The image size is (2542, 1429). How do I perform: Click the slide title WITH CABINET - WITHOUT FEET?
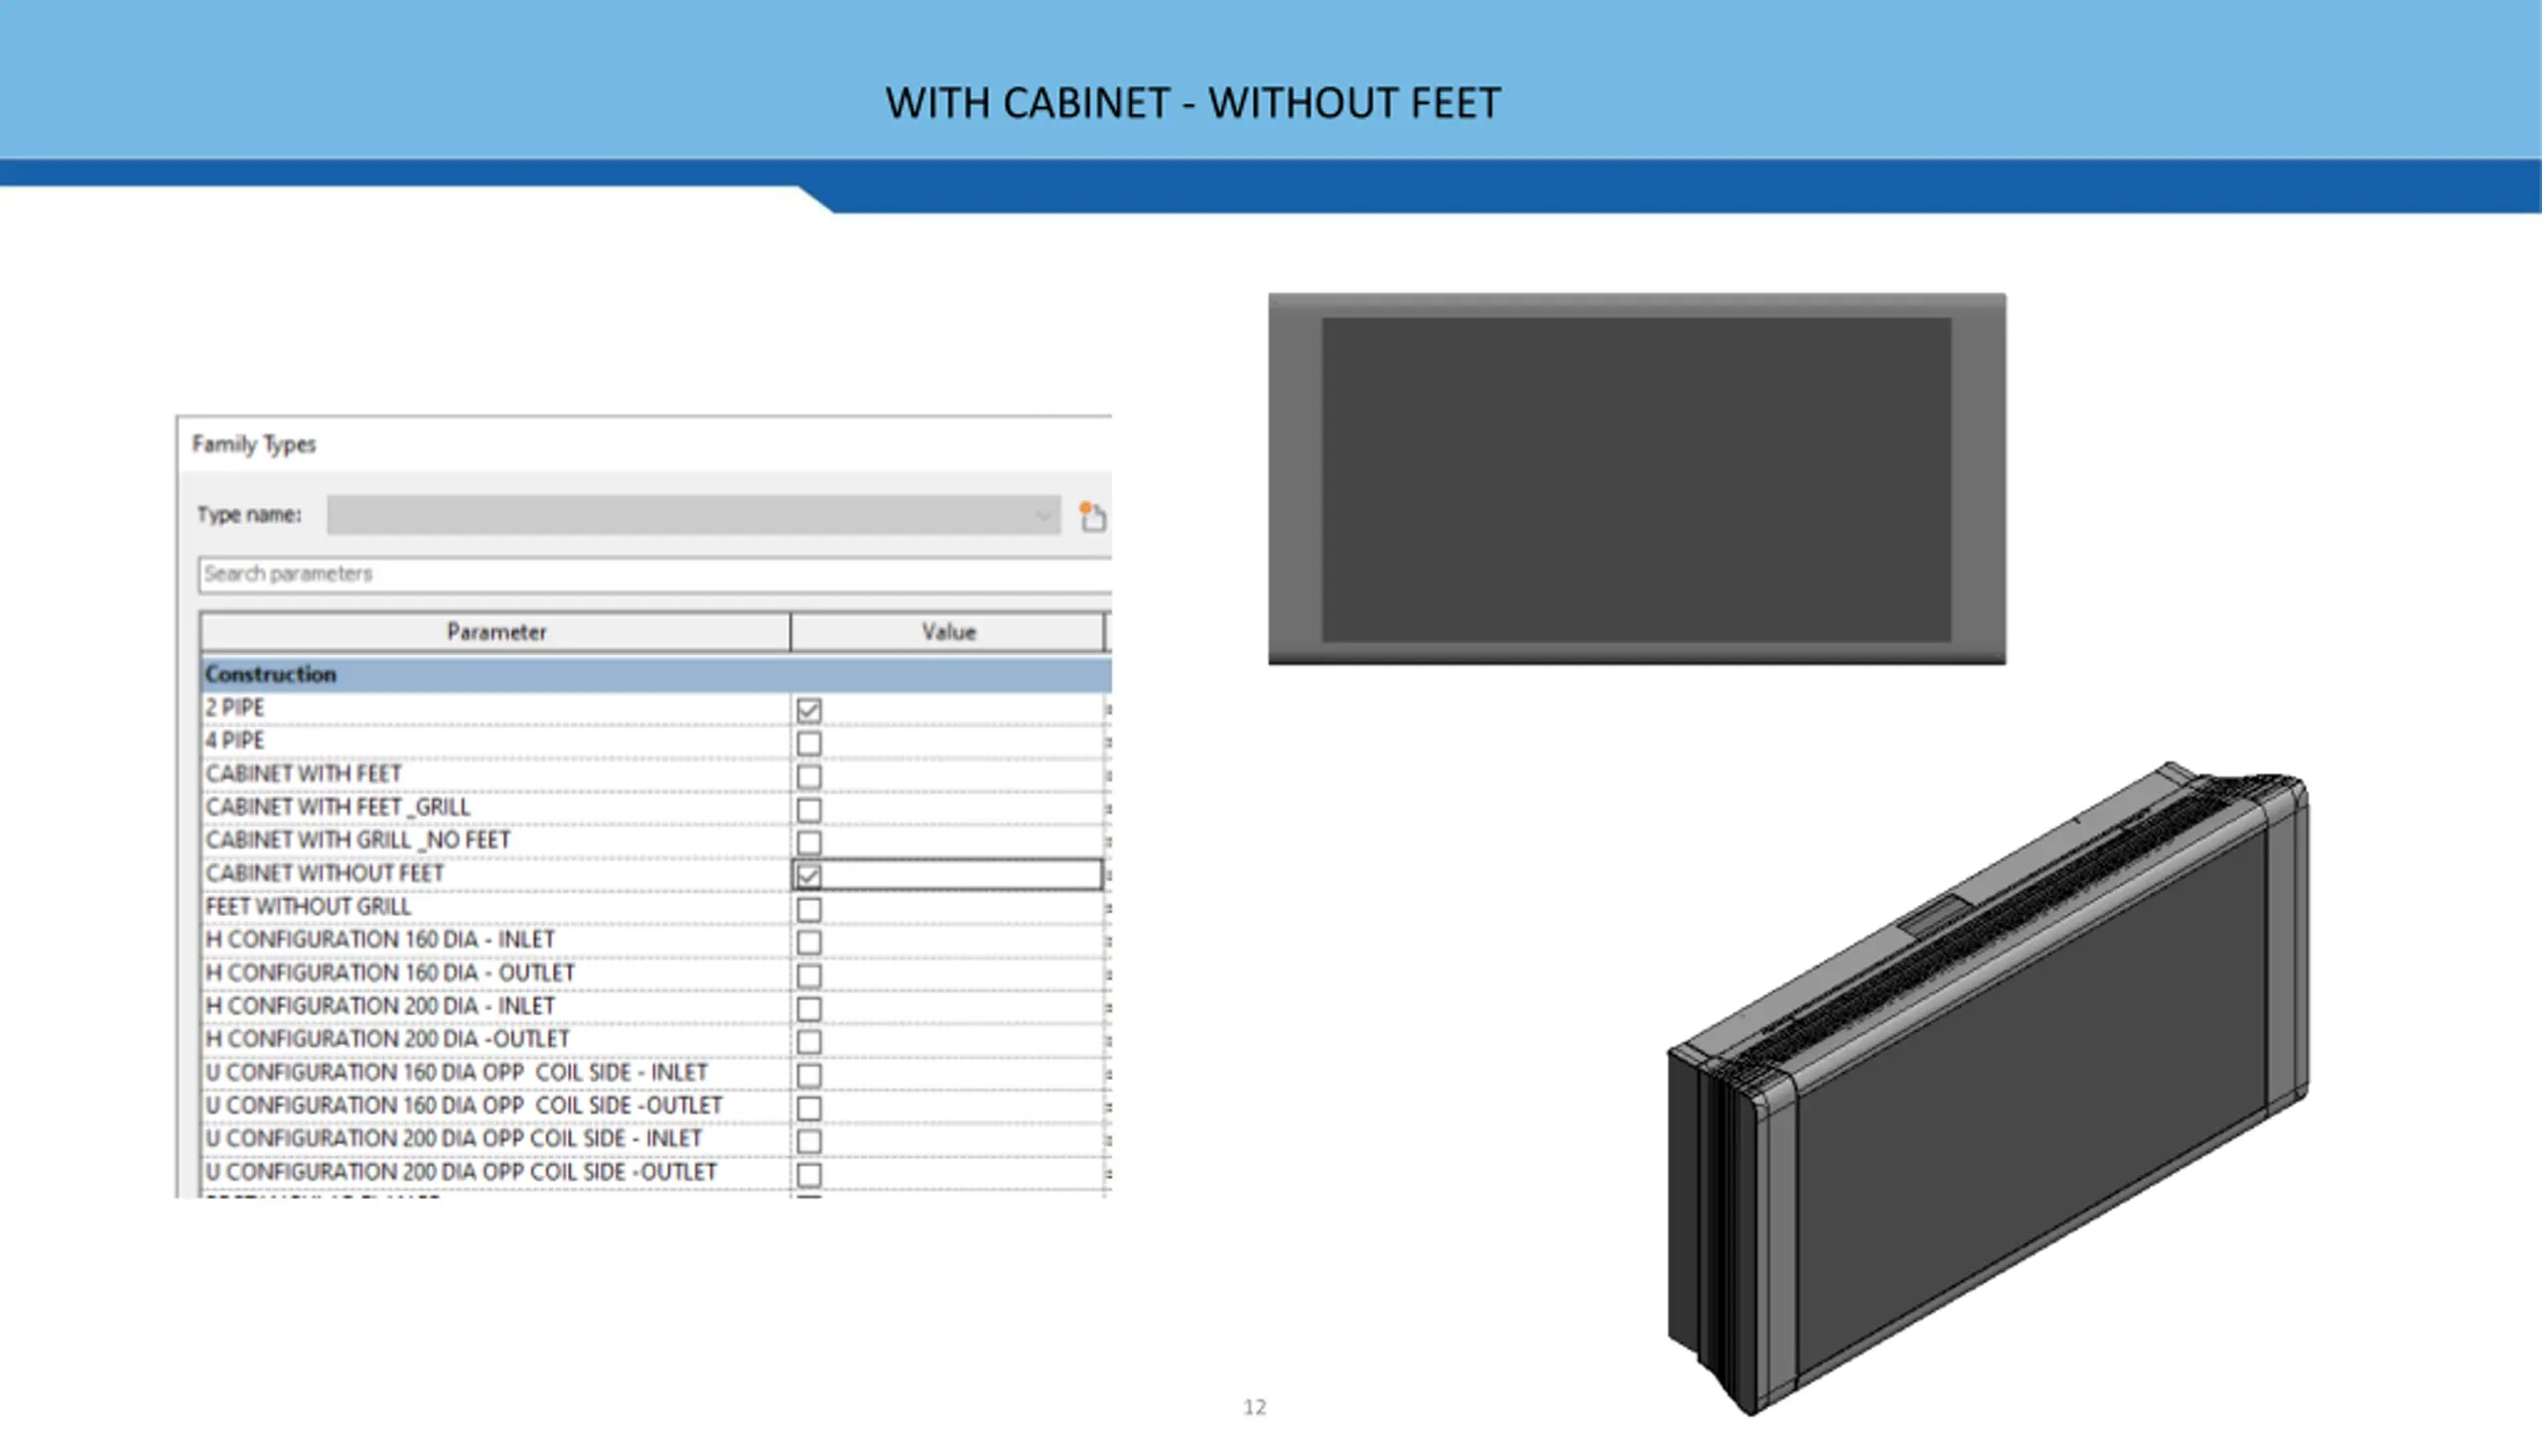(1193, 103)
